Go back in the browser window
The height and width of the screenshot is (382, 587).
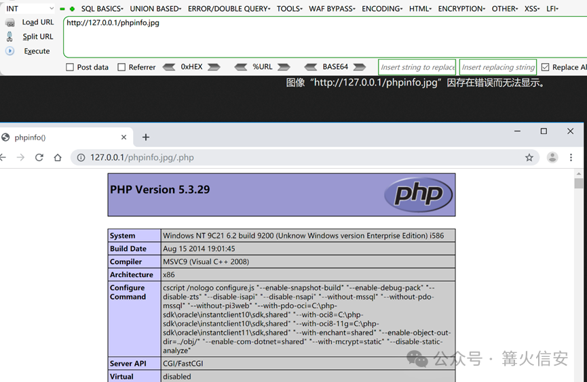point(3,157)
